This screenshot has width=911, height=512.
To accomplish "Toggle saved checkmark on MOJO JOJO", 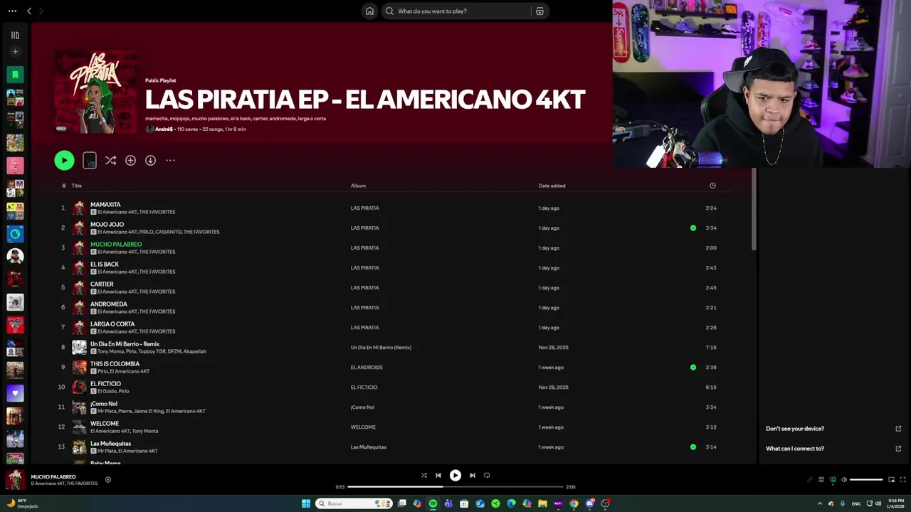I will 693,228.
